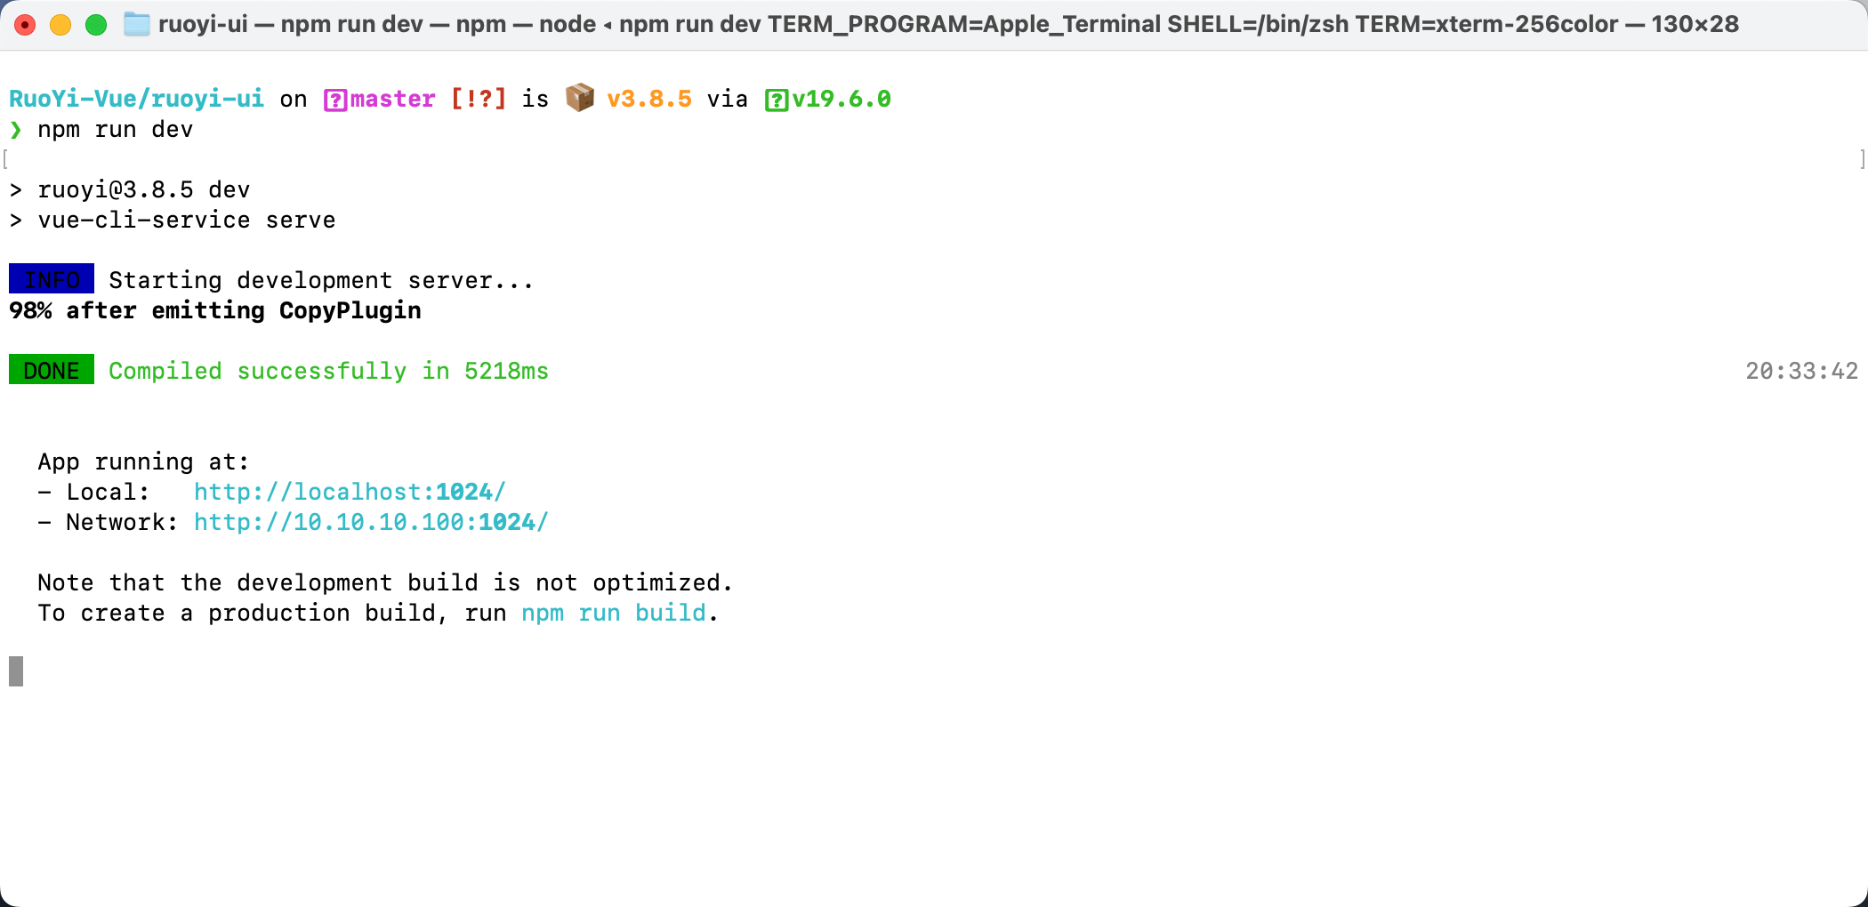Open the 10.10.10.100:1024 network URL
1868x907 pixels.
coord(371,522)
